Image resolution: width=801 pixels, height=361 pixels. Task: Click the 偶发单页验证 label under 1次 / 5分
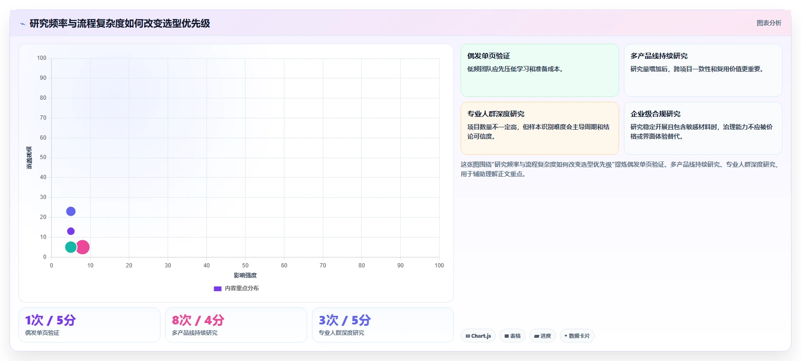point(42,333)
